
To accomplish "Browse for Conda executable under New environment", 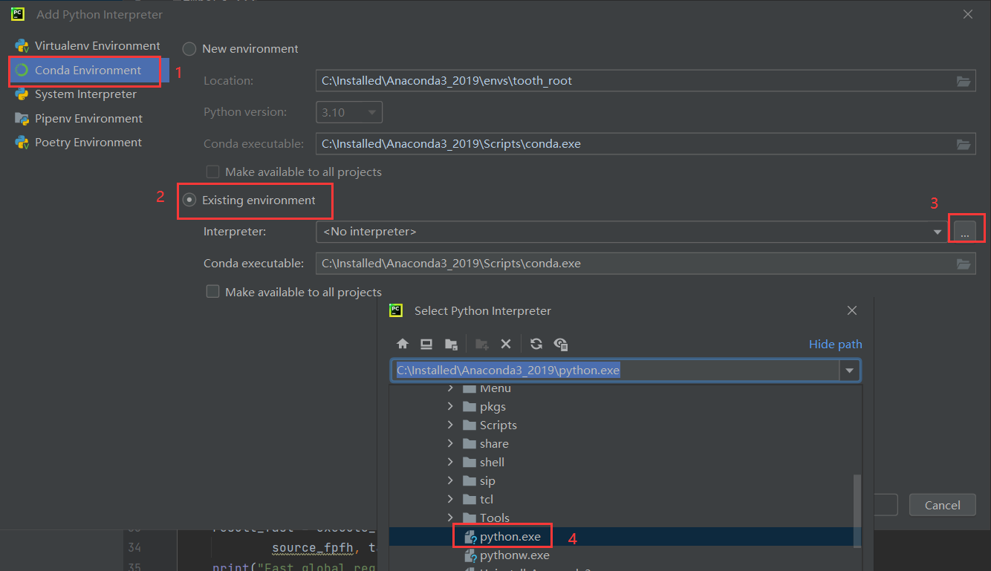I will (x=964, y=143).
